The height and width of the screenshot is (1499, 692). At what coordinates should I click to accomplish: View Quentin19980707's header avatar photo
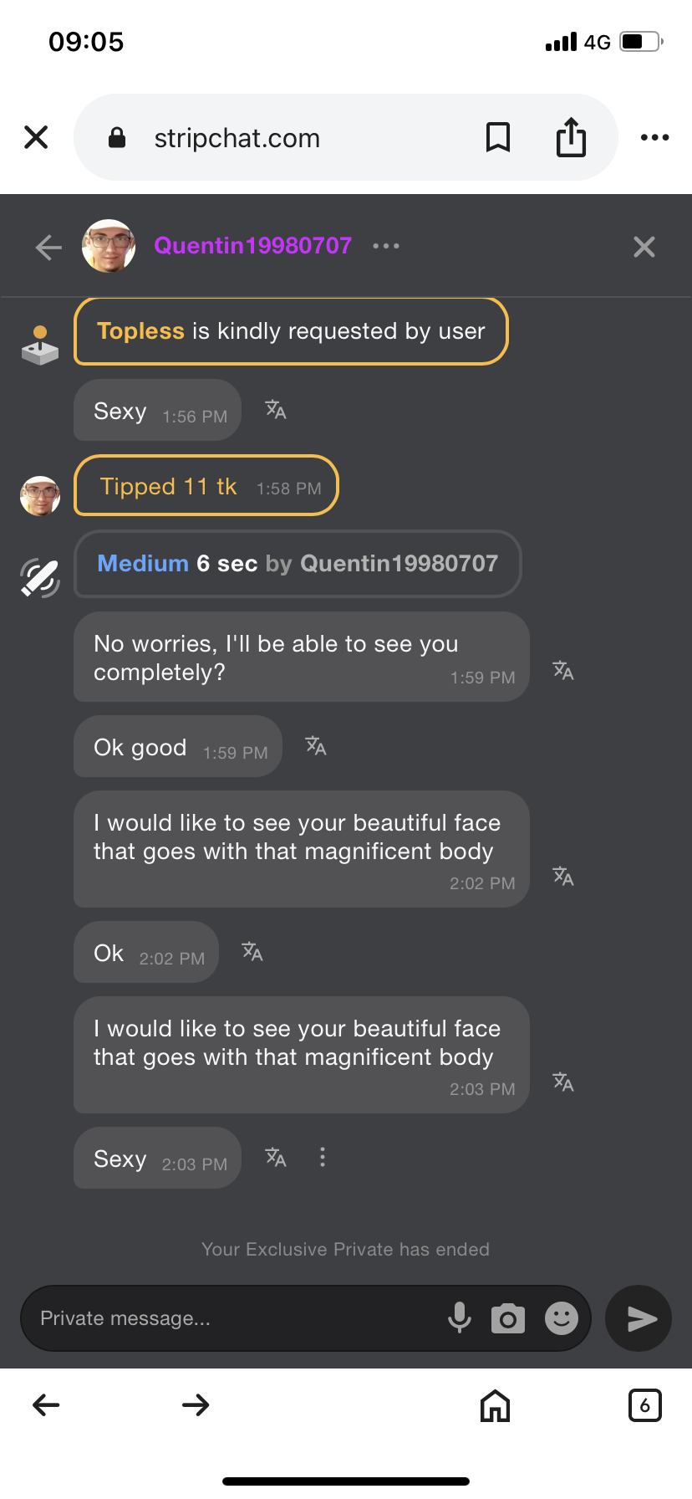click(109, 246)
